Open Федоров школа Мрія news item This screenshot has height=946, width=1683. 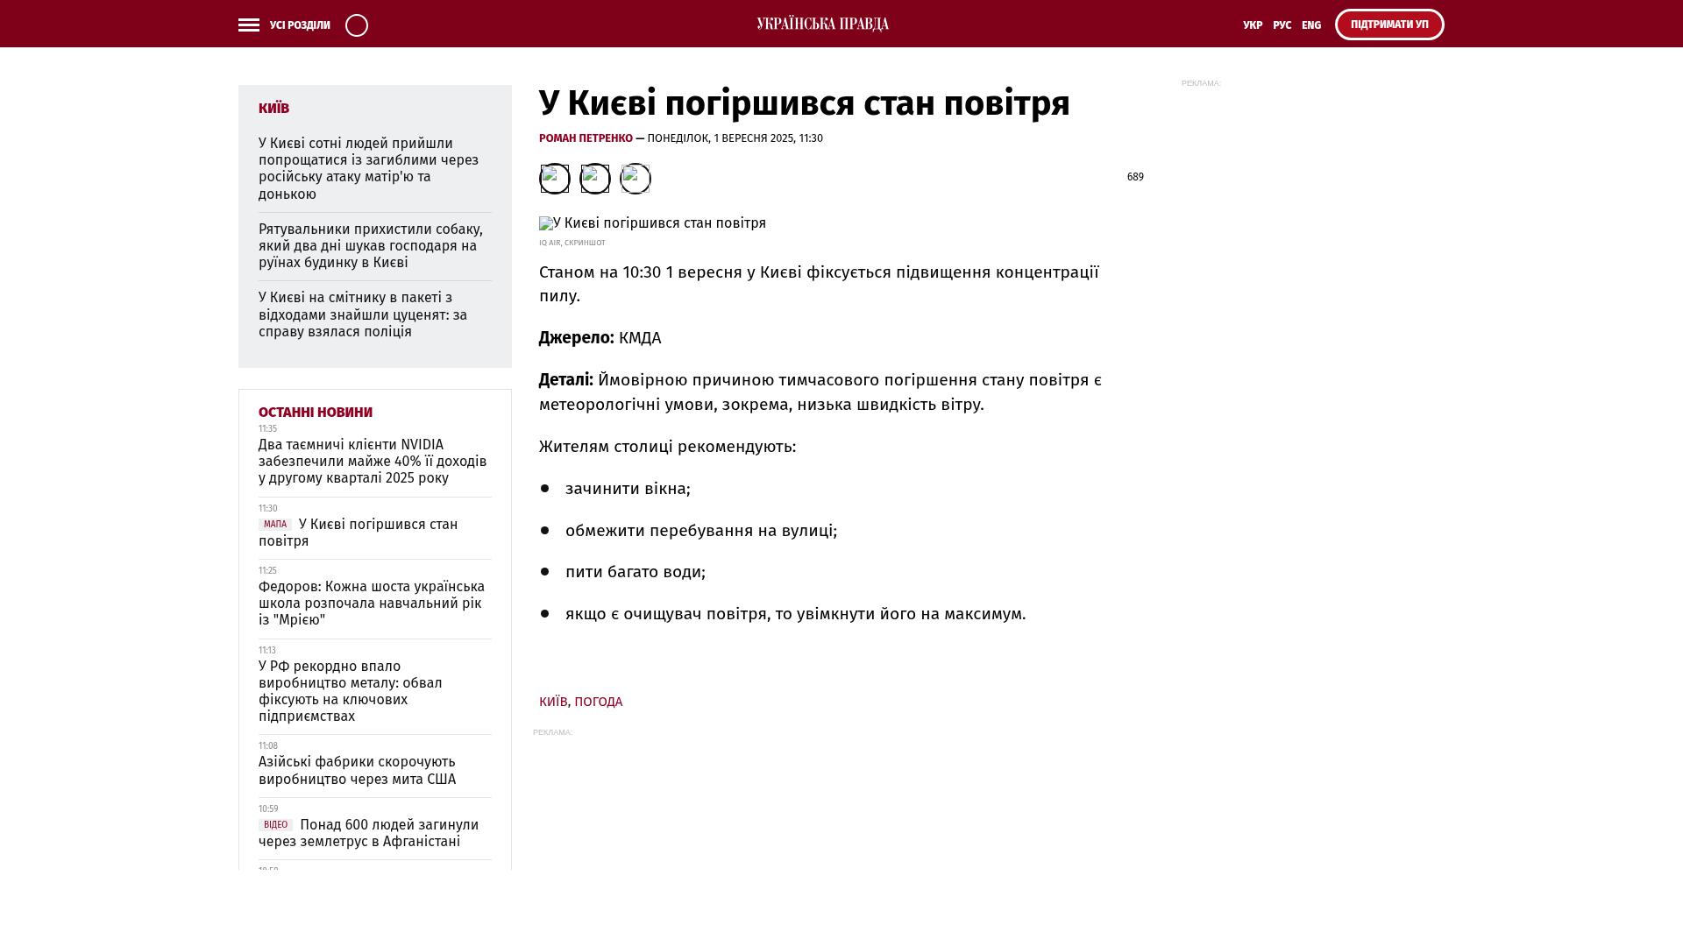[x=372, y=604]
